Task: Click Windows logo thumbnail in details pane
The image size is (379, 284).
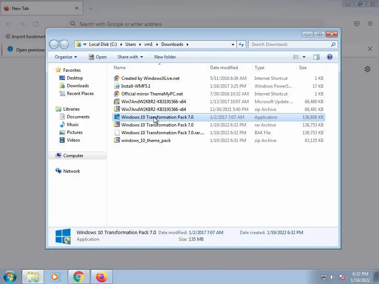Action: coord(63,236)
